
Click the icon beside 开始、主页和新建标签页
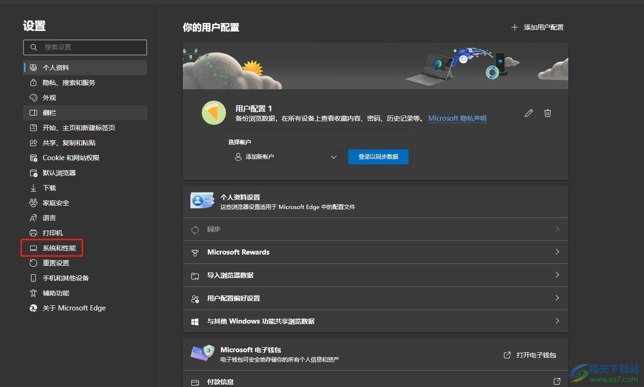click(33, 128)
